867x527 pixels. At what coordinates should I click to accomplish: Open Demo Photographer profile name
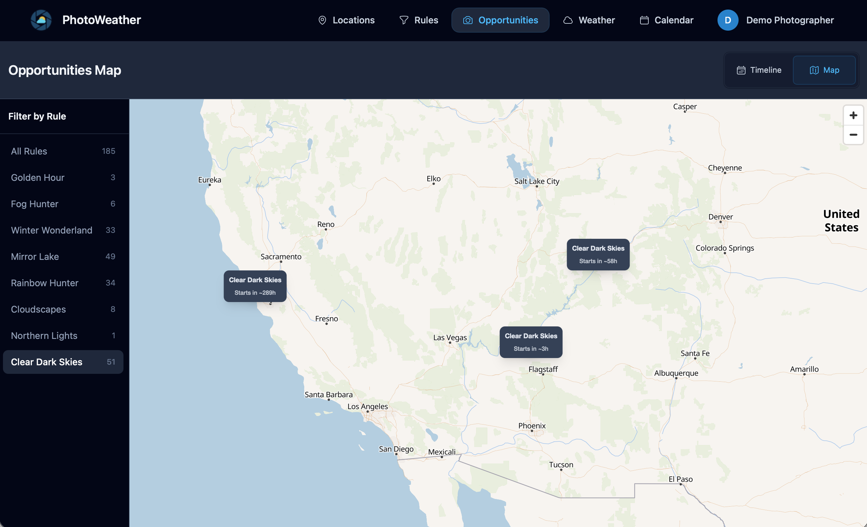pyautogui.click(x=790, y=20)
